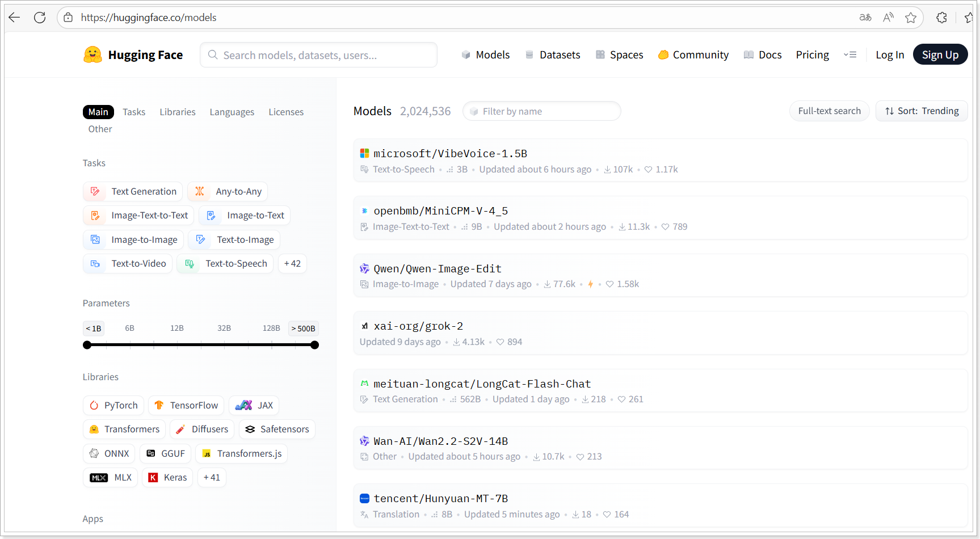Click the Keras K icon

[153, 478]
